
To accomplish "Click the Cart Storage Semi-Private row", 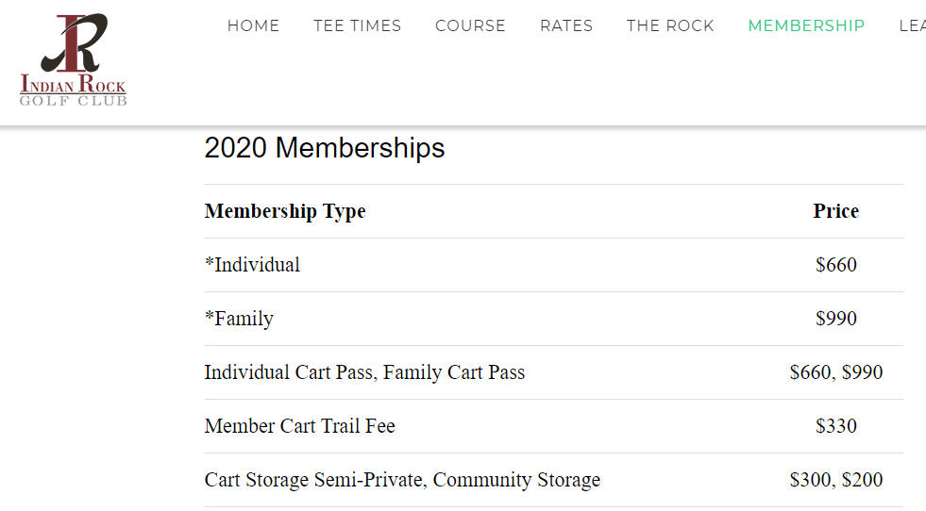I will [554, 480].
